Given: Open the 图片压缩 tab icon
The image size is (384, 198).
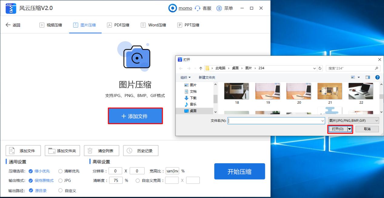Looking at the screenshot, I should point(75,25).
